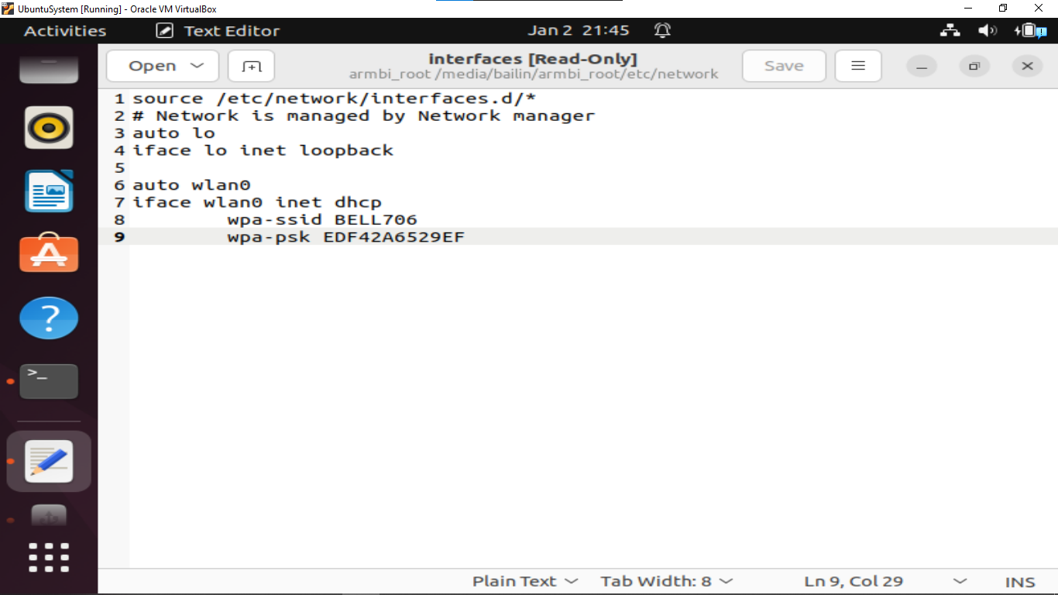The height and width of the screenshot is (595, 1058).
Task: Click the comment line about Network manager
Action: pyautogui.click(x=364, y=115)
